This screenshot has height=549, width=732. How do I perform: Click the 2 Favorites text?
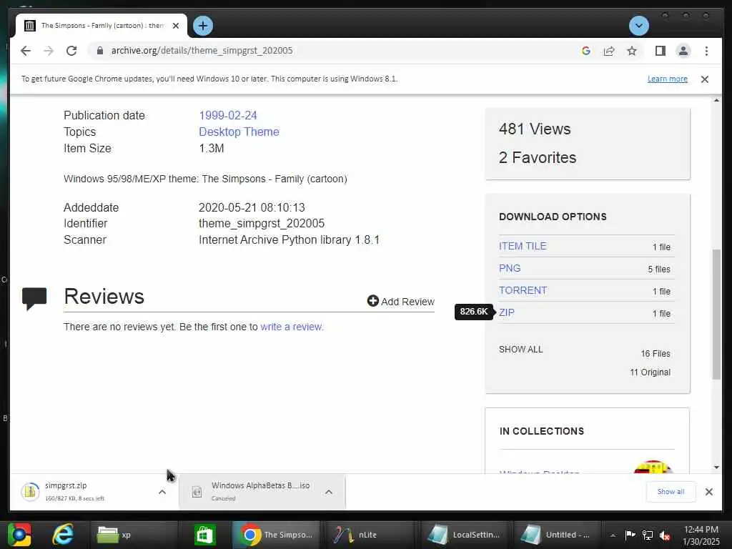pos(538,157)
